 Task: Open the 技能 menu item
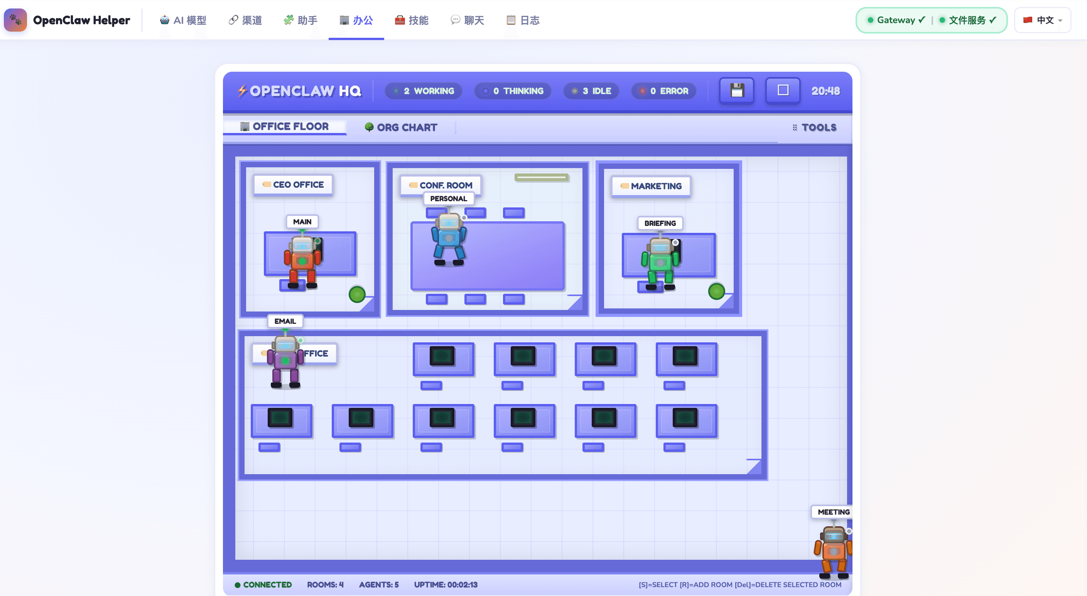(x=412, y=20)
